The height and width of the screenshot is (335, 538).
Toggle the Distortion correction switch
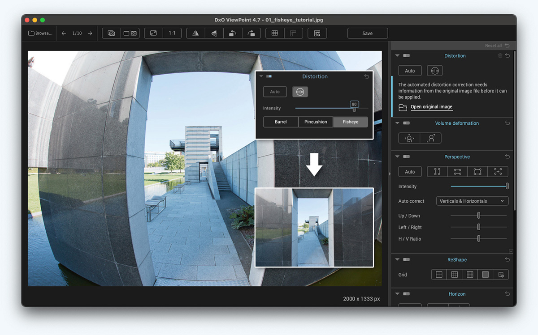click(x=406, y=56)
